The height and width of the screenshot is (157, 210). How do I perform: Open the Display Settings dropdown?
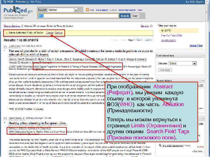13,26
